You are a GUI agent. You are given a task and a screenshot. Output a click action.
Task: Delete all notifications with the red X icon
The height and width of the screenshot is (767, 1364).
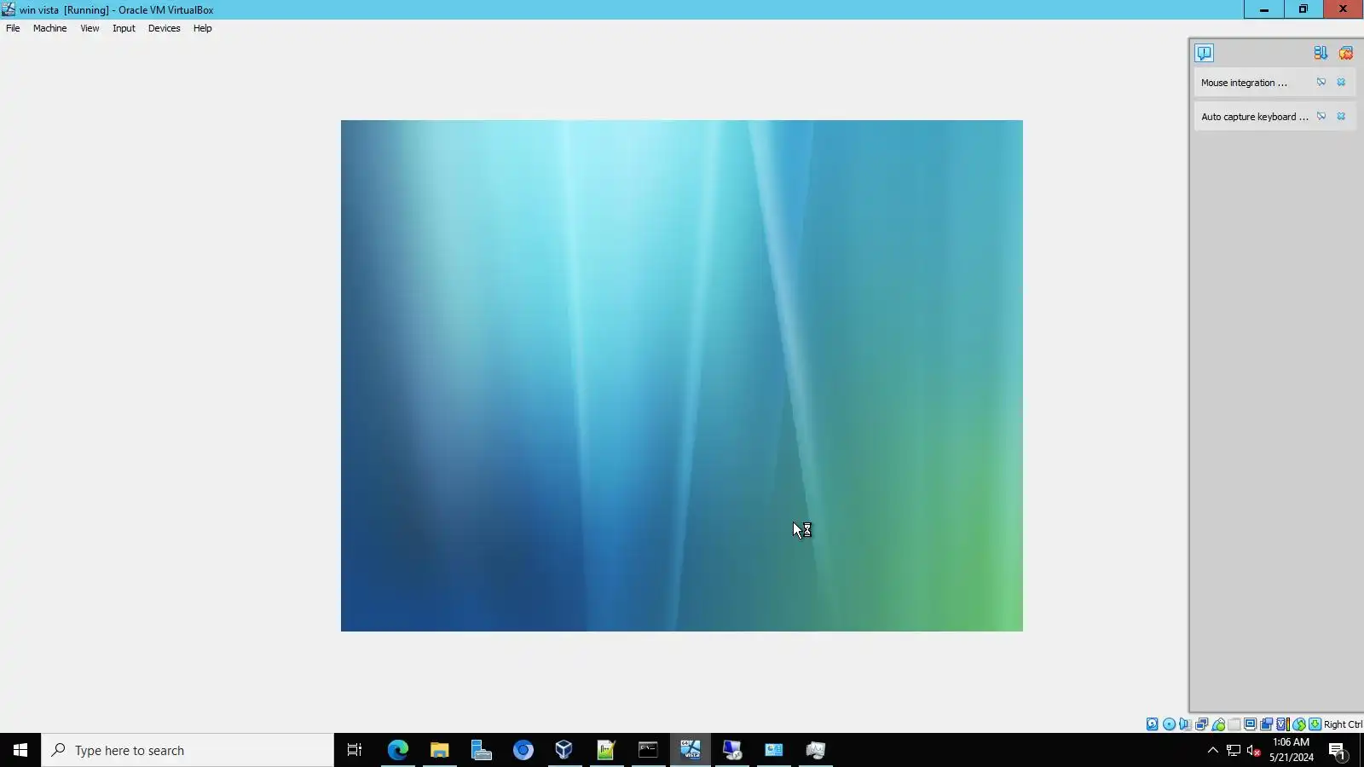pyautogui.click(x=1345, y=53)
